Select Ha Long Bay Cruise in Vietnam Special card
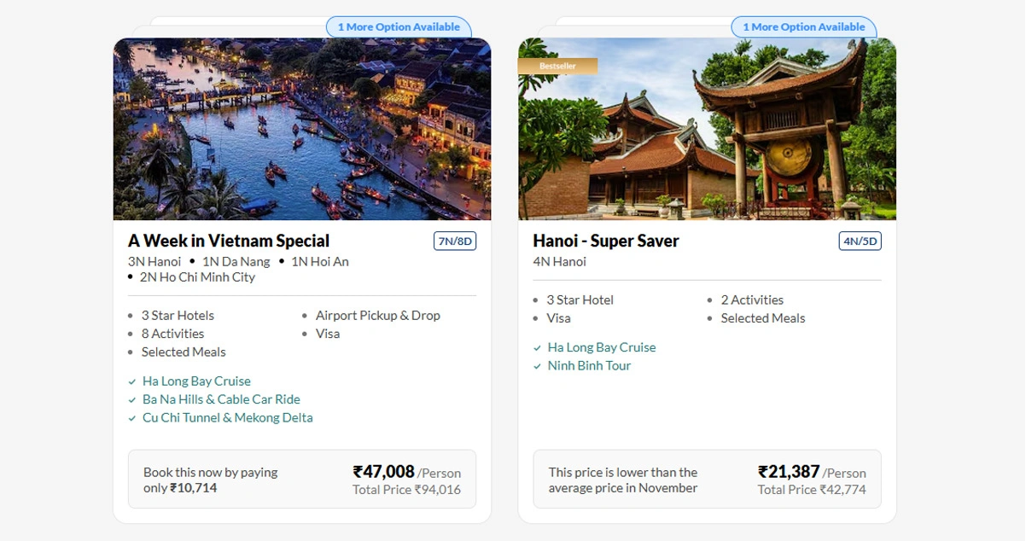Screen dimensions: 1026x541 (x=196, y=381)
